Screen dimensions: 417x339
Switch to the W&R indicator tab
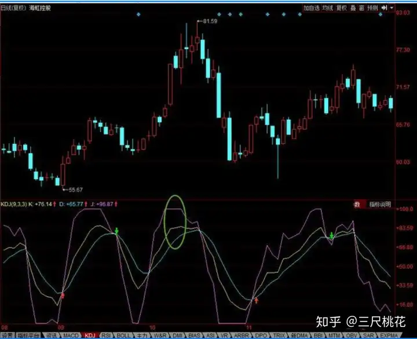(x=160, y=336)
